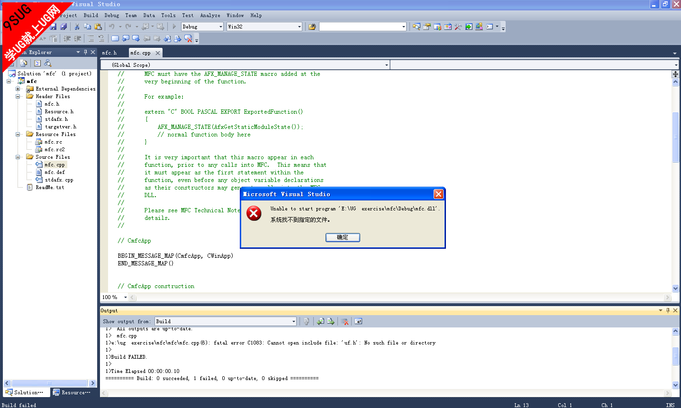Open the Find combo box dropdown
Viewport: 681px width, 408px height.
click(x=404, y=27)
